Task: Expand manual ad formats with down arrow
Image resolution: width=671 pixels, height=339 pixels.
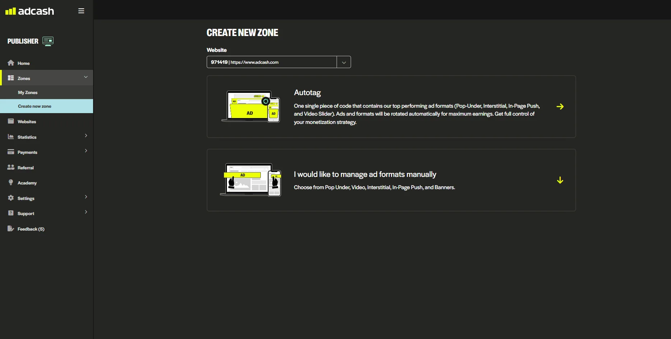Action: pyautogui.click(x=560, y=180)
